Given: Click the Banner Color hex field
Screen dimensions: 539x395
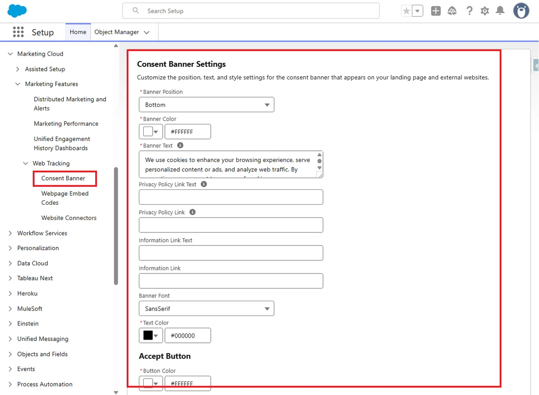Looking at the screenshot, I should 188,132.
